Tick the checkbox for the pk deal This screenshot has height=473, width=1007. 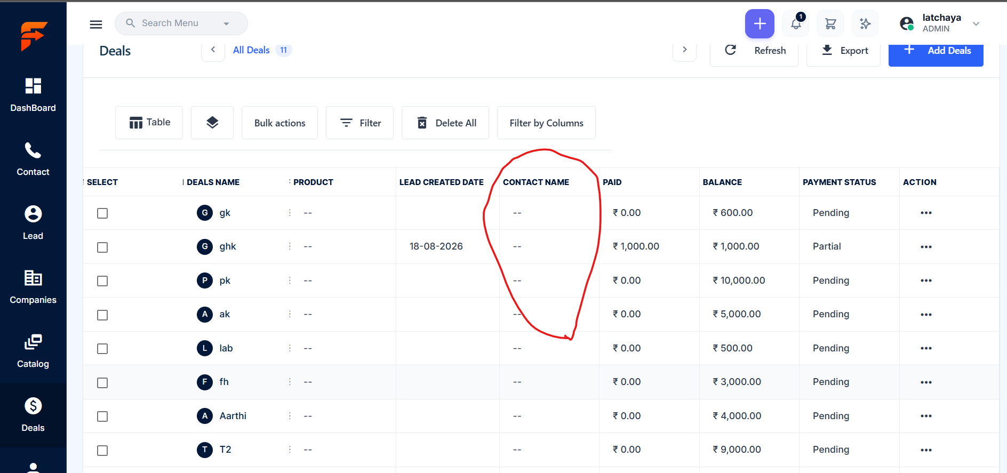click(102, 281)
